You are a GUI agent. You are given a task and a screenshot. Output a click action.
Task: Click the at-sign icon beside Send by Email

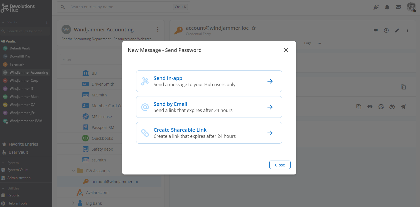(x=145, y=107)
